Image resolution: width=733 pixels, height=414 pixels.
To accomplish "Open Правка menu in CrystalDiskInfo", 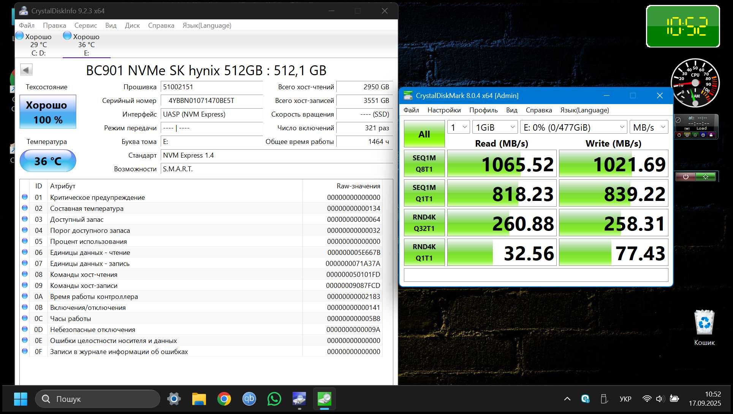I will click(x=54, y=25).
